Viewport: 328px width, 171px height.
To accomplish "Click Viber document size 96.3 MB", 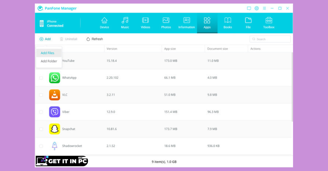I will coord(213,112).
